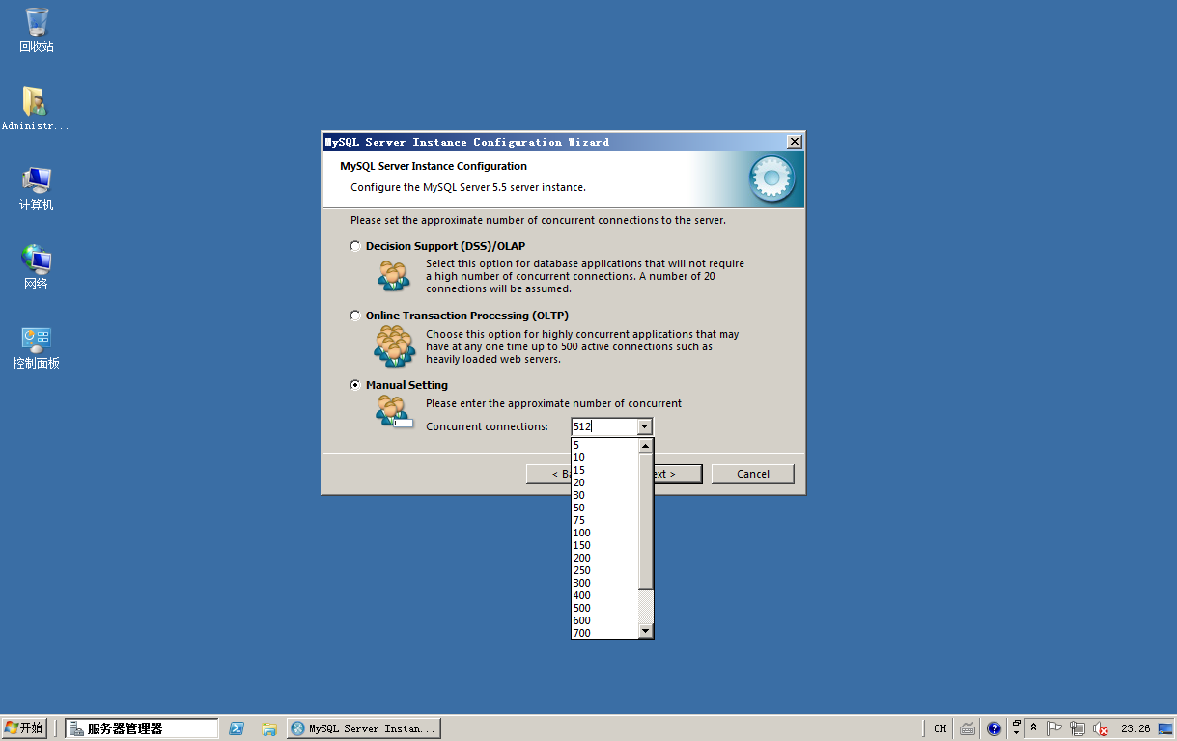Viewport: 1177px width, 741px height.
Task: Open Action Center flag icon
Action: [x=1055, y=728]
